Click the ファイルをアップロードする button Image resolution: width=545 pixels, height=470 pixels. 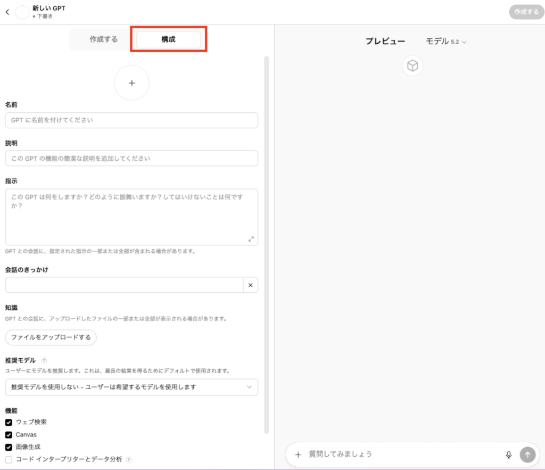point(51,337)
